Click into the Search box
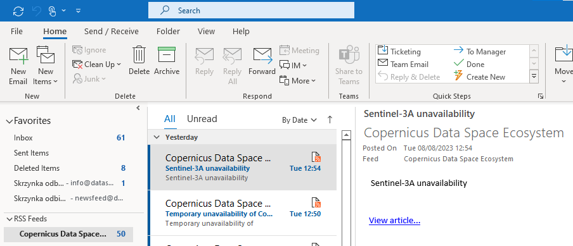Image resolution: width=573 pixels, height=246 pixels. pos(251,11)
